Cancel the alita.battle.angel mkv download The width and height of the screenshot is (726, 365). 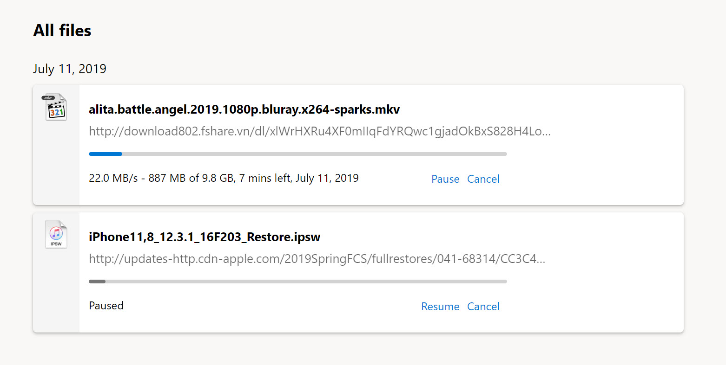point(483,179)
